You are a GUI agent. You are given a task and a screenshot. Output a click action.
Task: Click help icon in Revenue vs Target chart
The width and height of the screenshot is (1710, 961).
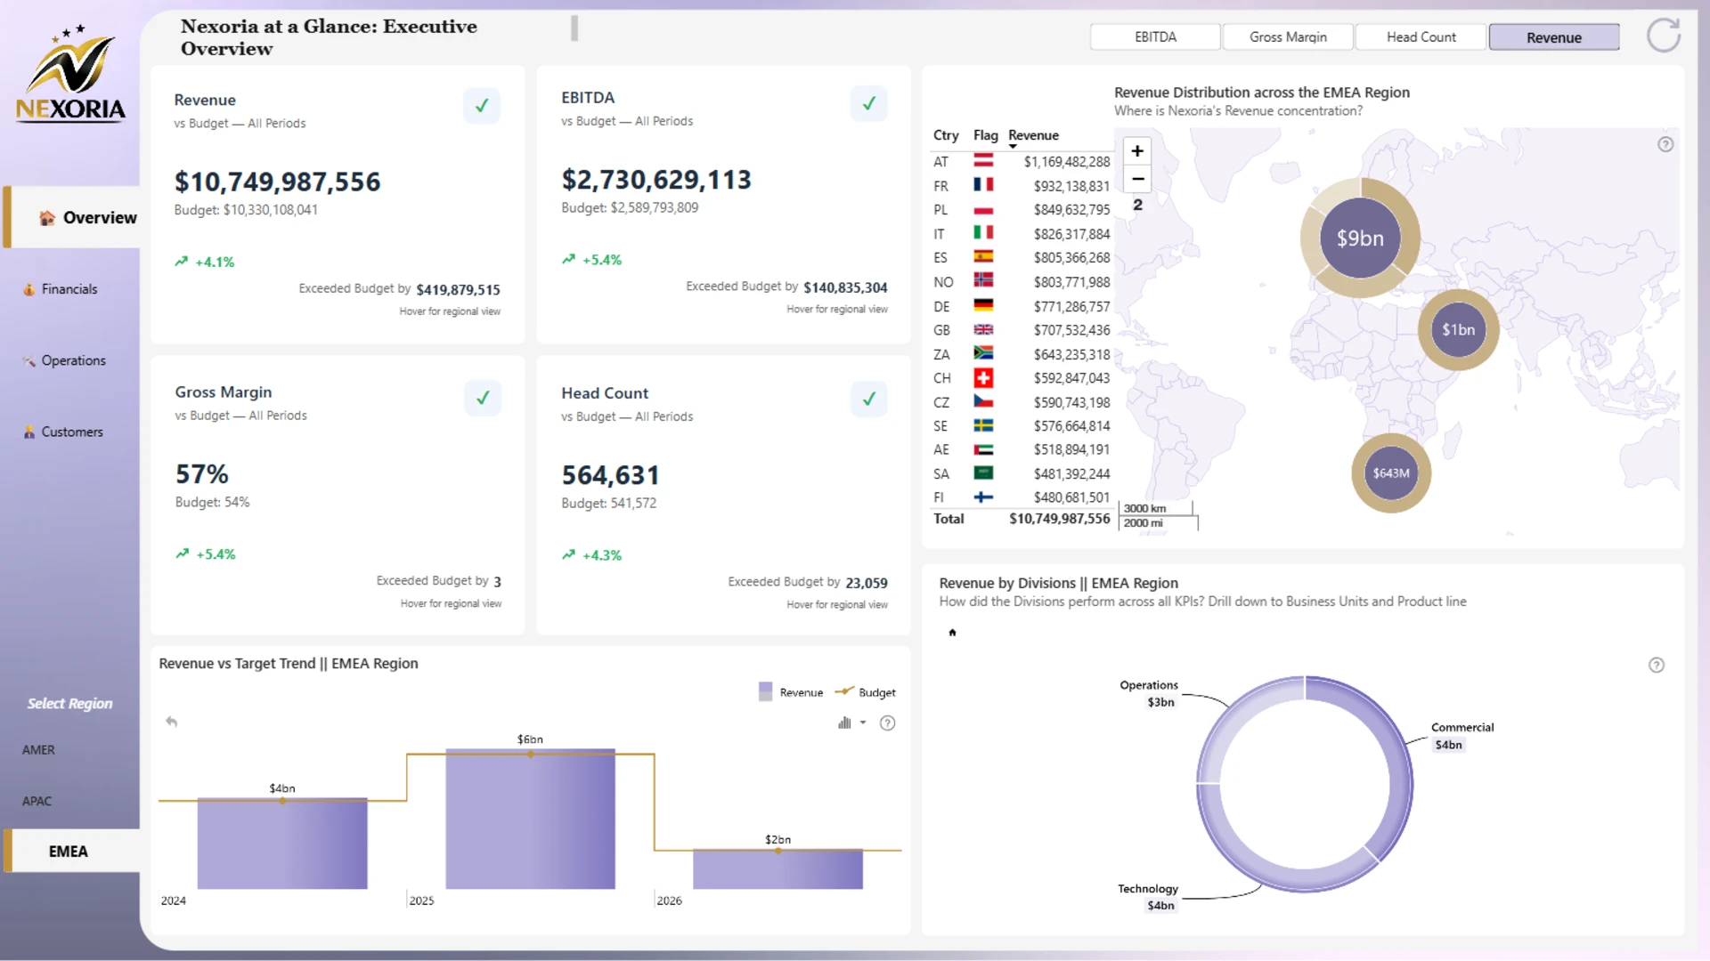click(888, 723)
